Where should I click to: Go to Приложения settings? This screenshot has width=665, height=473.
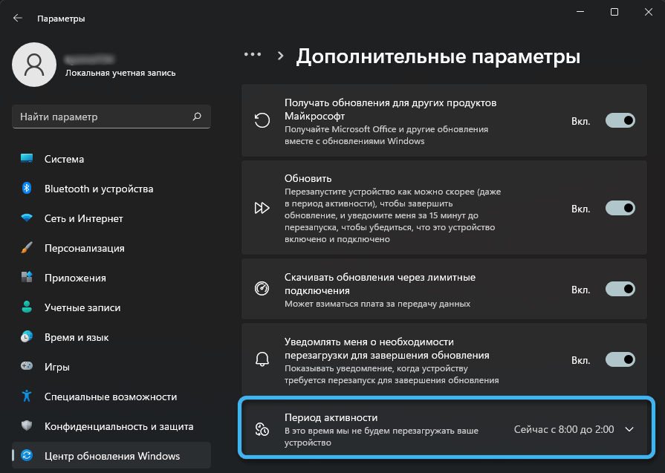[x=75, y=278]
